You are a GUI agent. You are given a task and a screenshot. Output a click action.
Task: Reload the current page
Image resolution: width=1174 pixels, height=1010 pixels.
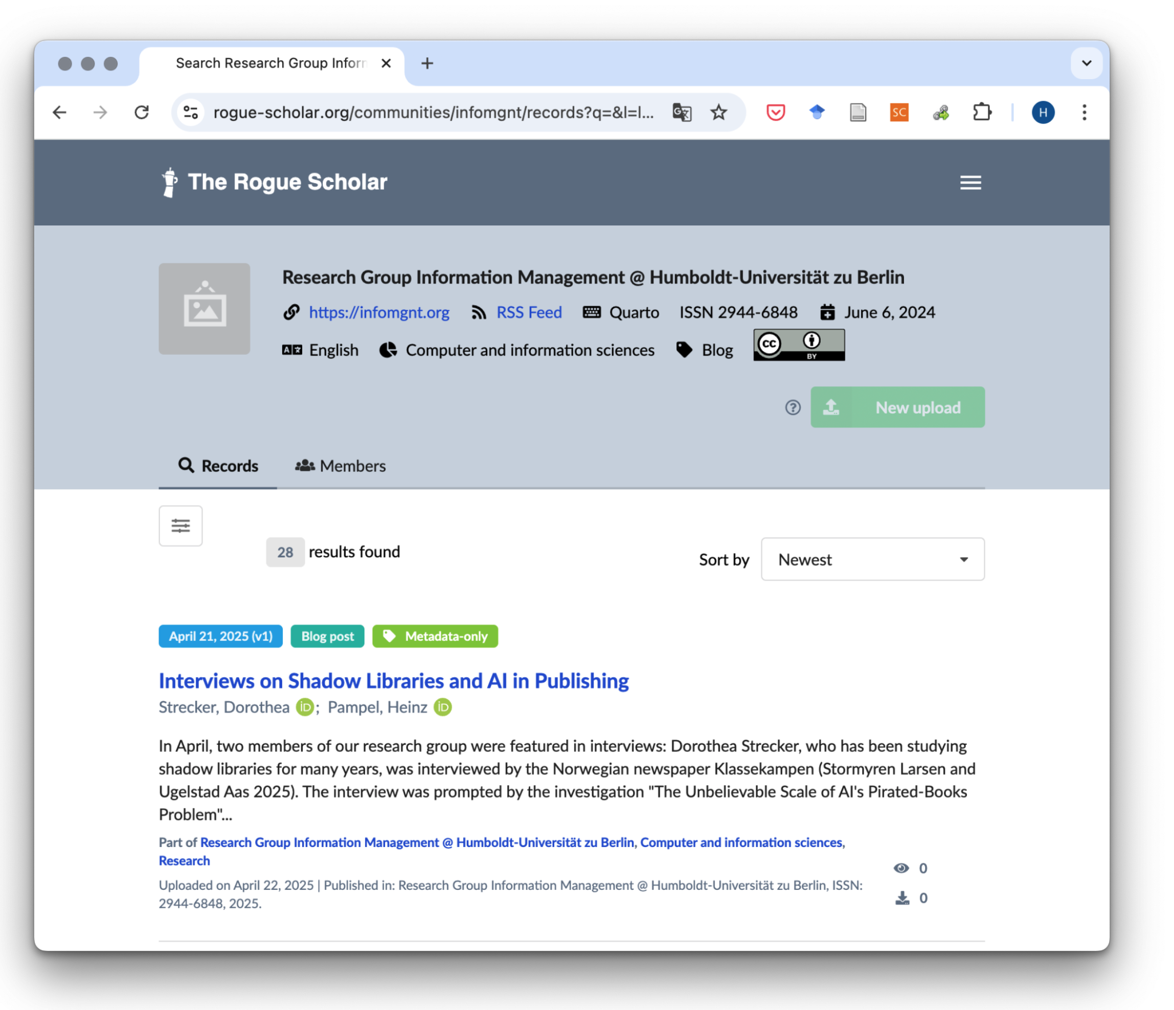(142, 112)
